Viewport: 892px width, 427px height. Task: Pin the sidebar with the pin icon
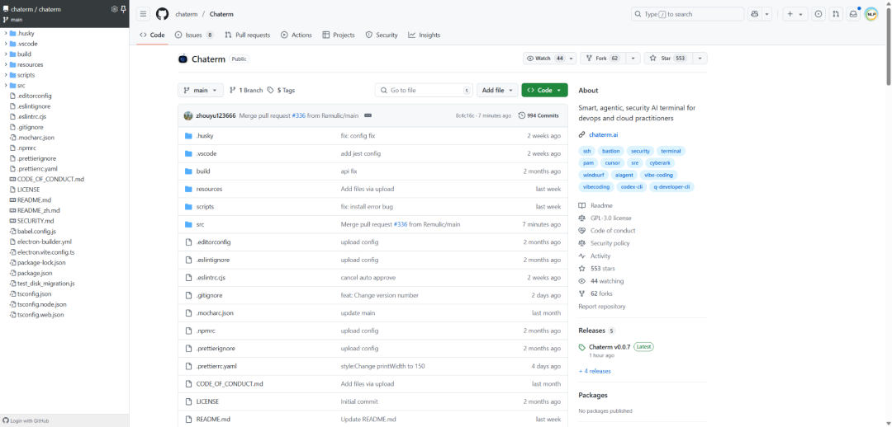123,9
